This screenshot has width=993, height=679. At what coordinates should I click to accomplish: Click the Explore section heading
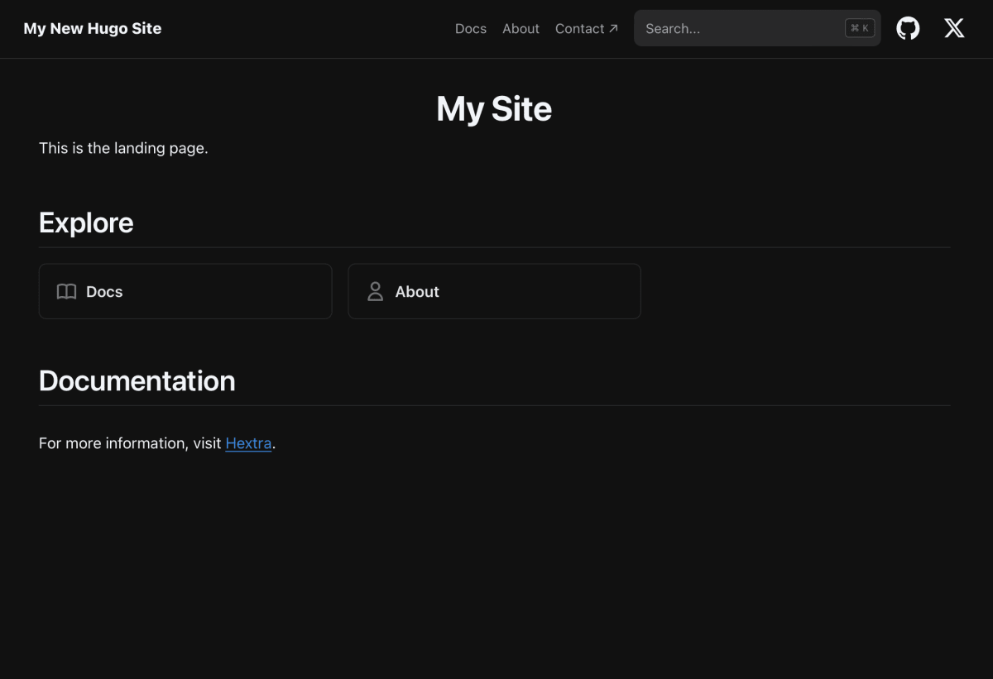85,222
